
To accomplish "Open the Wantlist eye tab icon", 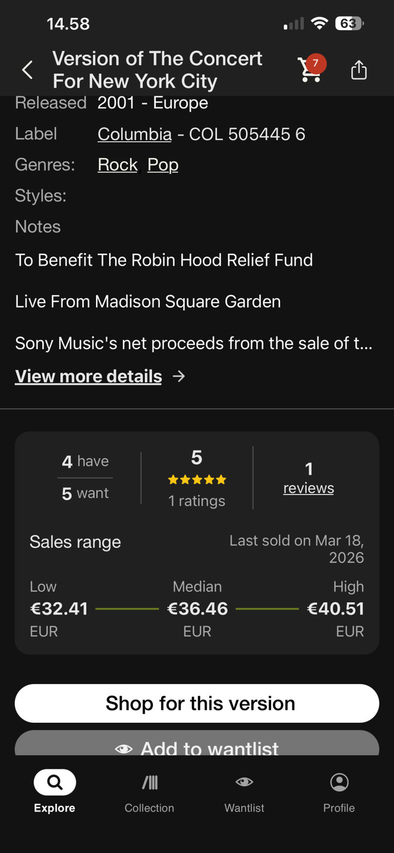I will pyautogui.click(x=244, y=782).
